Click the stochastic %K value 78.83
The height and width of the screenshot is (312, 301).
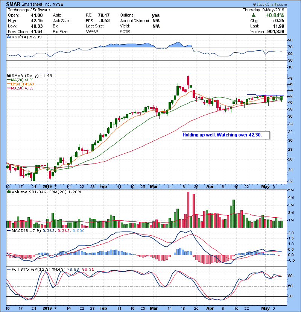click(73, 269)
